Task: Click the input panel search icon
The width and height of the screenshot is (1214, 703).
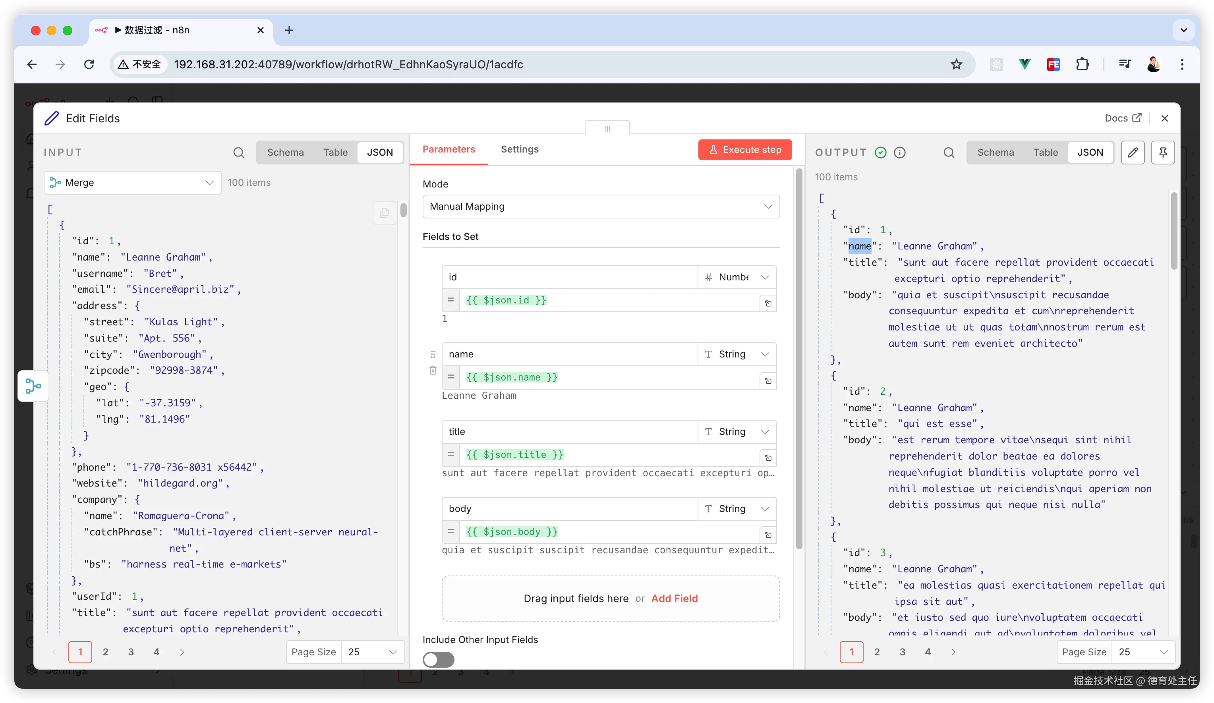Action: [x=238, y=153]
